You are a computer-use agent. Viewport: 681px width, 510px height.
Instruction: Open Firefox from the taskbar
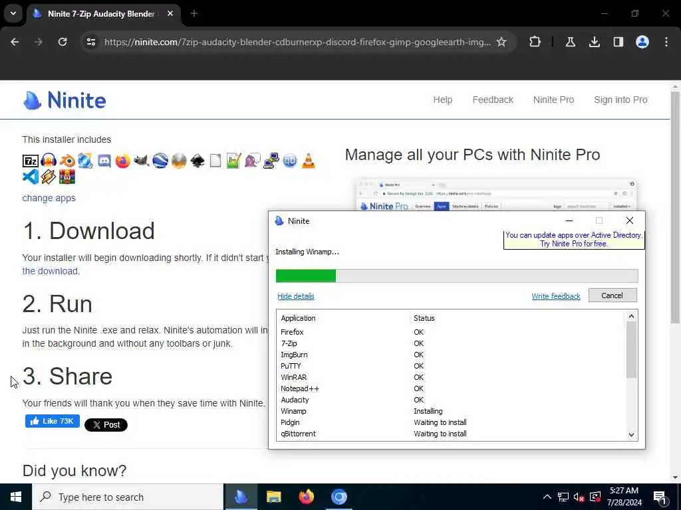[306, 497]
